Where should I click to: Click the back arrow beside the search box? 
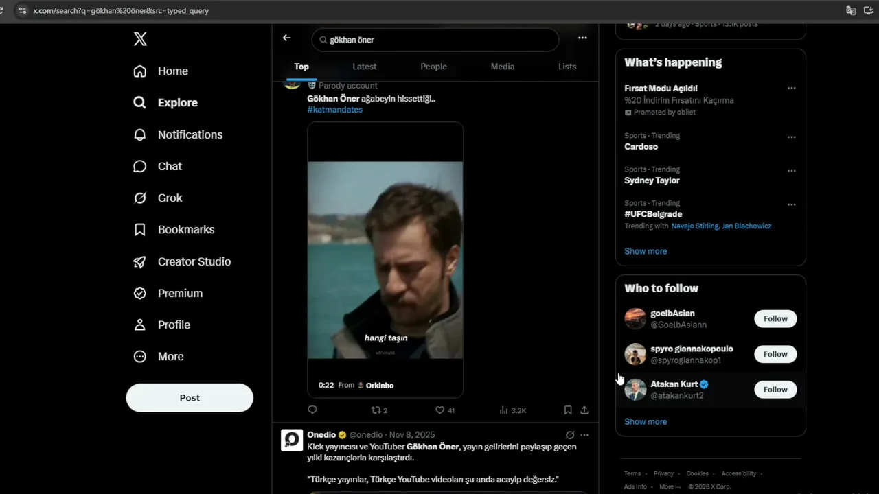pyautogui.click(x=287, y=38)
